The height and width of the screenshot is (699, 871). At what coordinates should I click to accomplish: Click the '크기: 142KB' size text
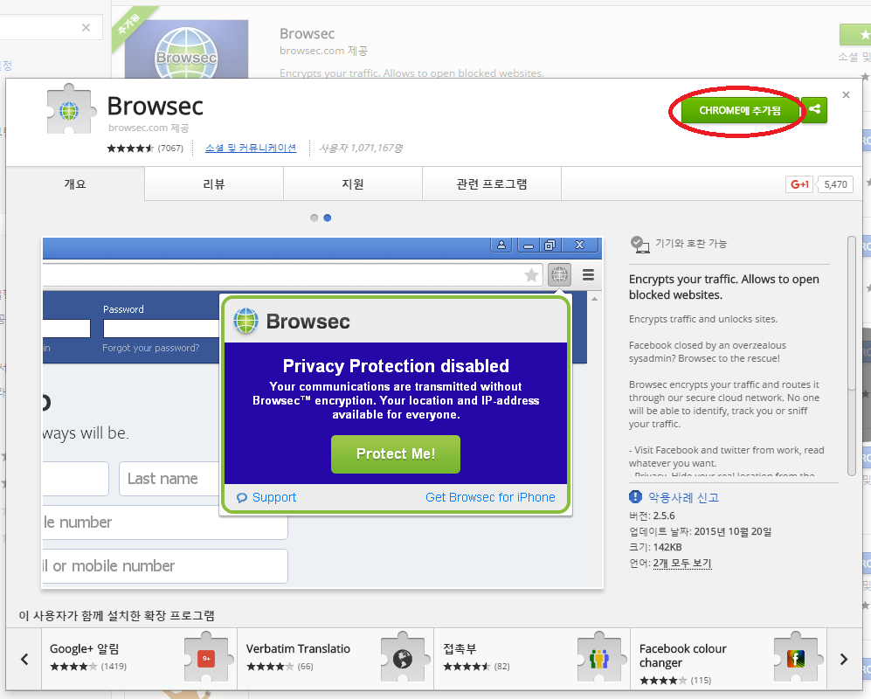click(655, 547)
